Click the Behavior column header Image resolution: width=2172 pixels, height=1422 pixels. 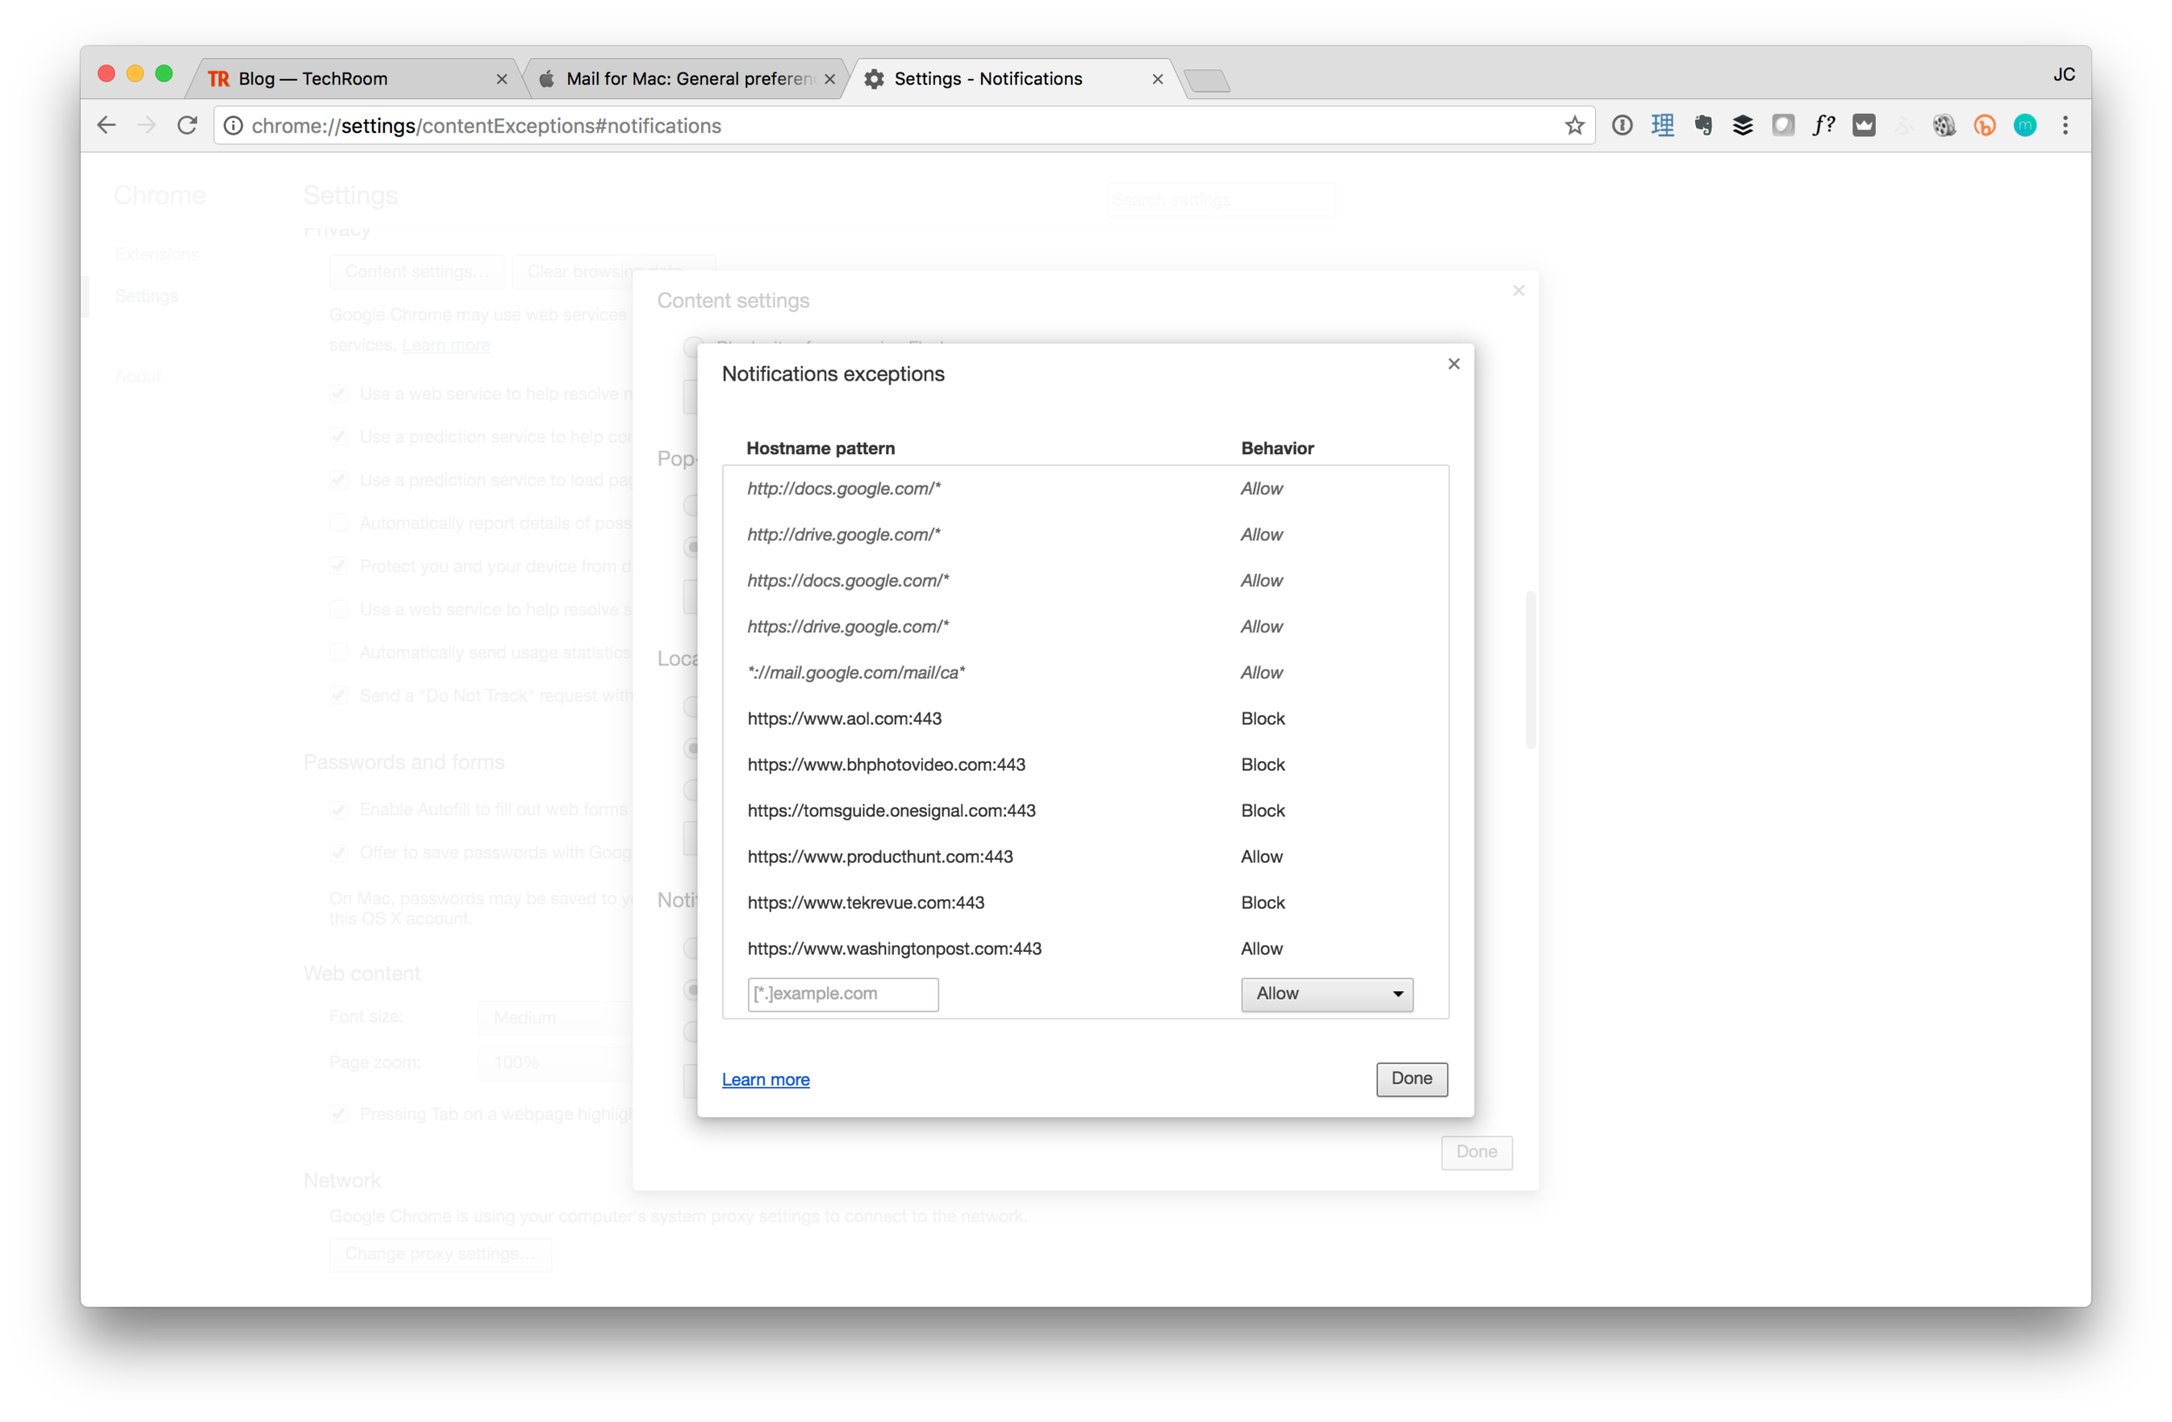[1277, 448]
